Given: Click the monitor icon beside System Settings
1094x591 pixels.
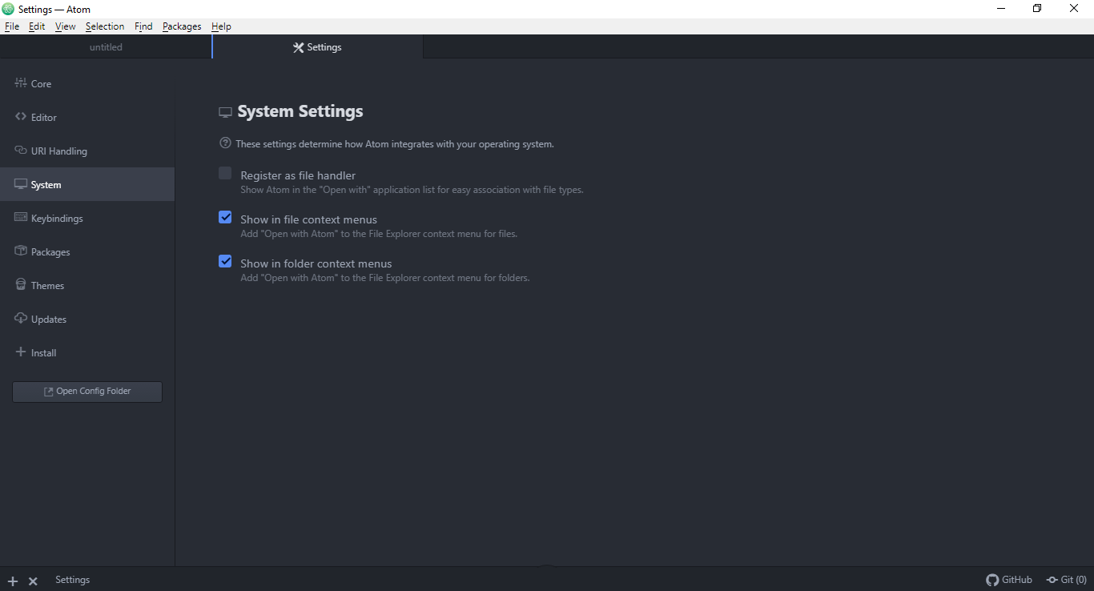Looking at the screenshot, I should click(x=226, y=113).
